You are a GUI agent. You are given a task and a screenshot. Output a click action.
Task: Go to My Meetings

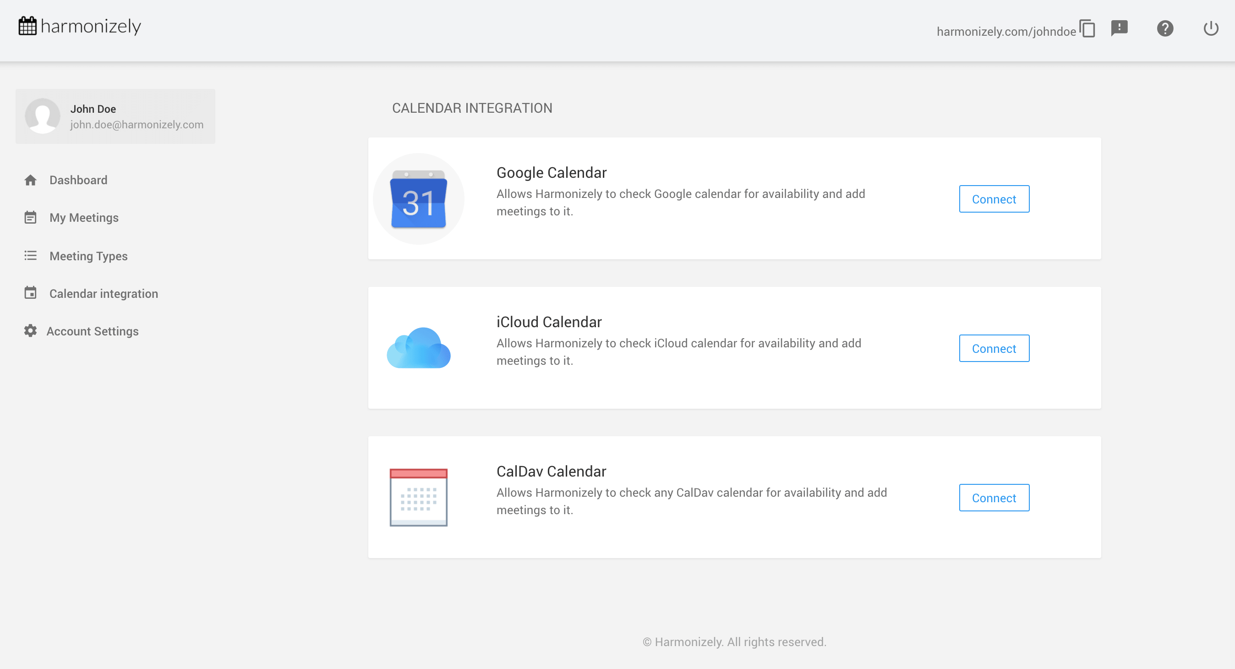[x=84, y=217]
